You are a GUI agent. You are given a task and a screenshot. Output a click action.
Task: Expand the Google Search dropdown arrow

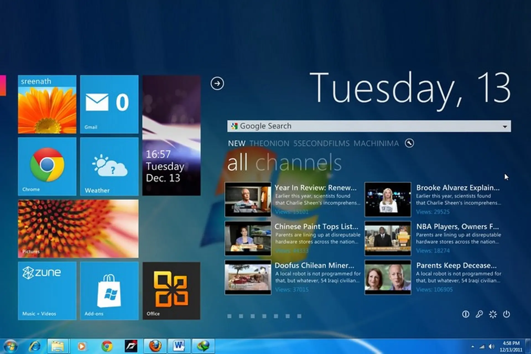click(505, 126)
